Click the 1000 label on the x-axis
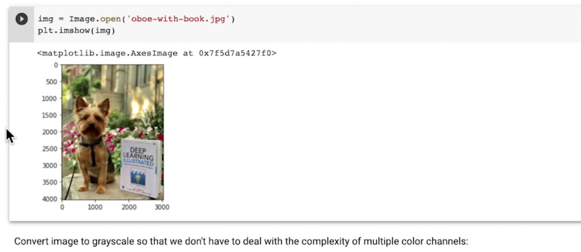The width and height of the screenshot is (581, 252). (95, 208)
